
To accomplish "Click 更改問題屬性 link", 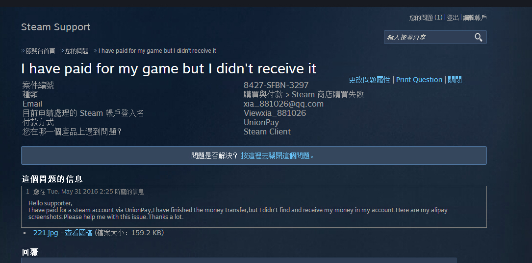I will click(369, 80).
